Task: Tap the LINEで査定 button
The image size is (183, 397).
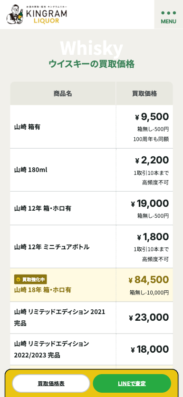Action: (132, 383)
